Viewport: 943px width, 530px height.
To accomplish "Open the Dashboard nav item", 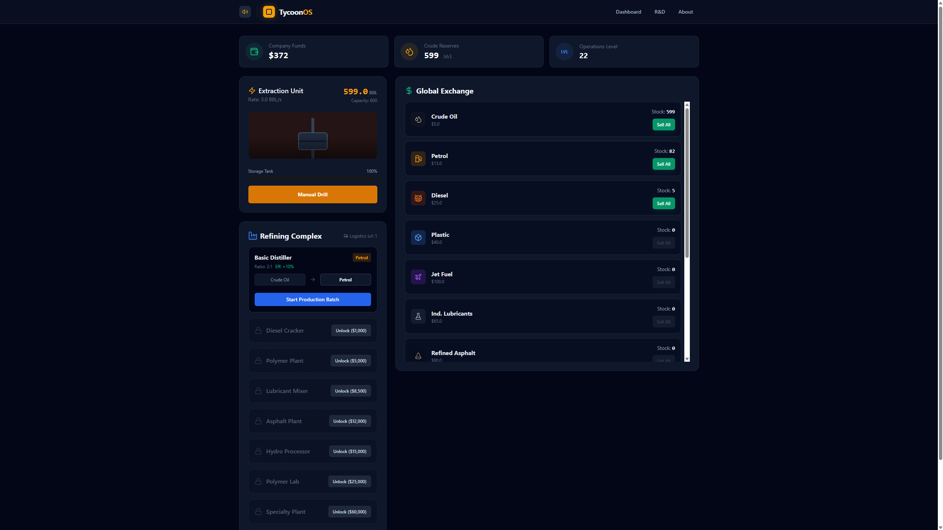I will [628, 12].
